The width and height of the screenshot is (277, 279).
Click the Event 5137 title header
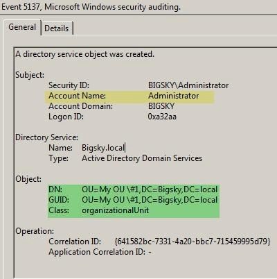pos(91,7)
